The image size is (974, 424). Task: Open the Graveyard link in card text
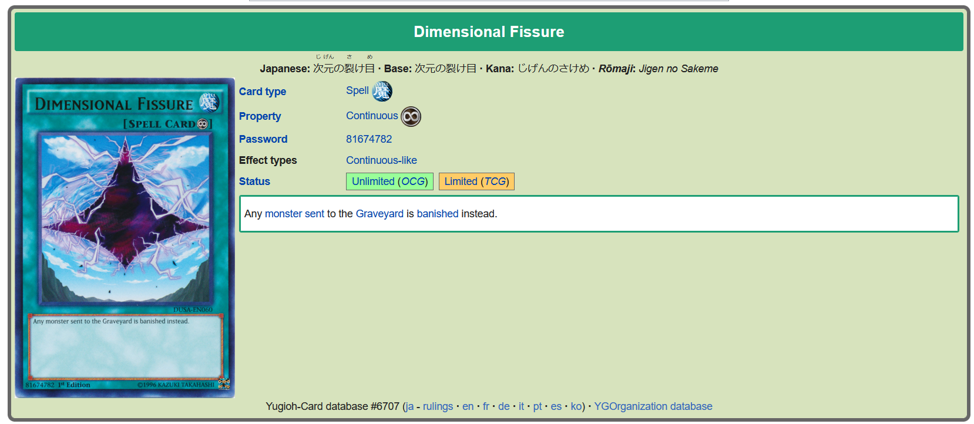click(379, 214)
